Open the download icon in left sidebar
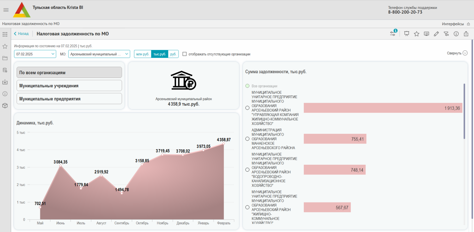 point(5,82)
